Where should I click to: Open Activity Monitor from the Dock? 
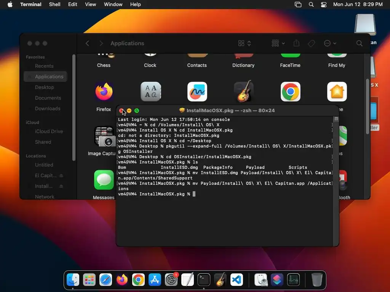point(294,279)
